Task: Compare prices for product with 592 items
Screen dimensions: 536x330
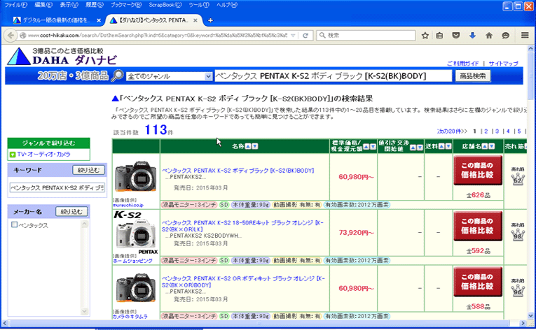Action: coord(478,226)
